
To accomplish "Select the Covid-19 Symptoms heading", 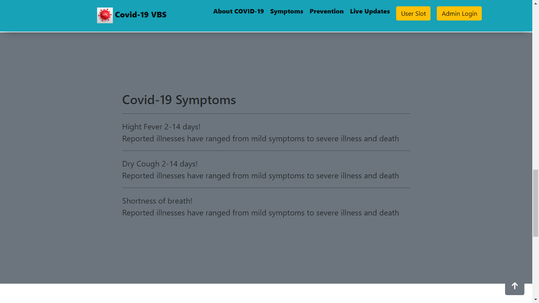I will pos(179,100).
